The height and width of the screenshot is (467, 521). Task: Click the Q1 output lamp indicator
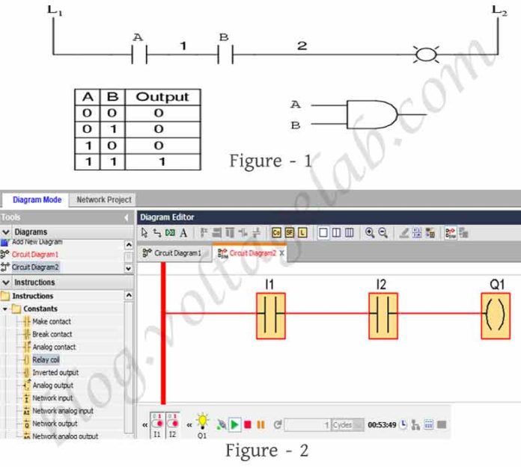202,422
